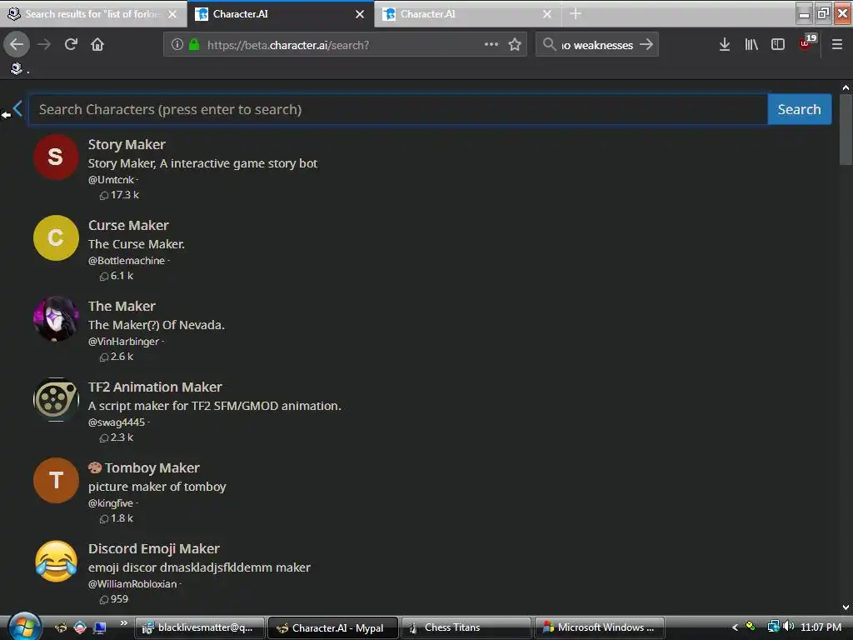The image size is (853, 640).
Task: Open the Library icon in the toolbar
Action: point(751,45)
